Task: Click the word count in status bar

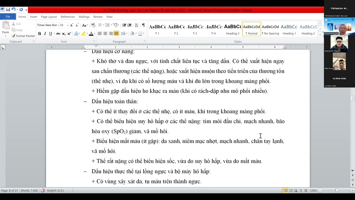Action: point(29,191)
